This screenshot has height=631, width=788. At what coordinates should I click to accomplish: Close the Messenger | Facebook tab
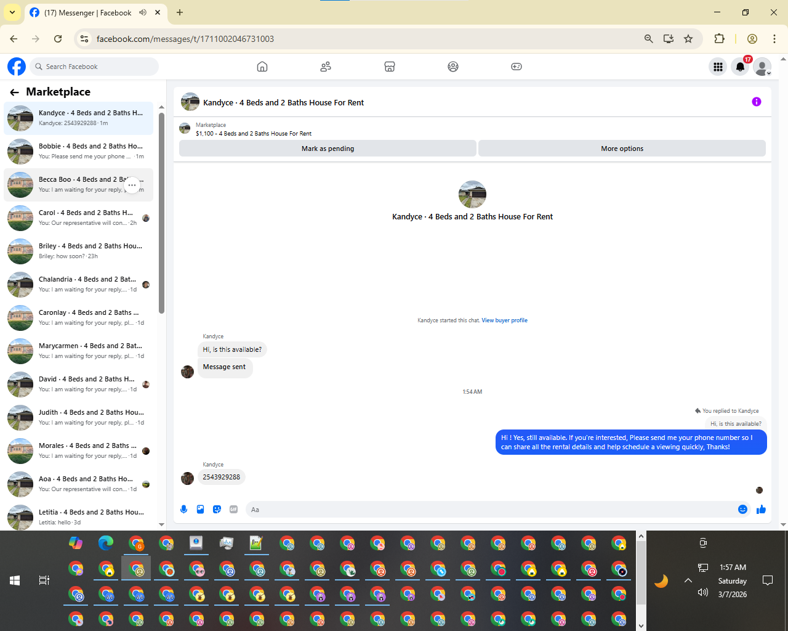click(x=158, y=12)
